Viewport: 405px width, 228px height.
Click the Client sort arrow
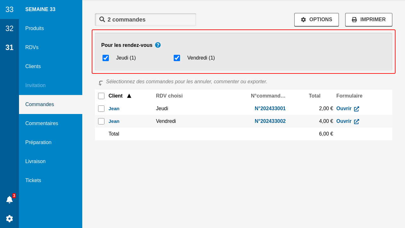(x=129, y=96)
